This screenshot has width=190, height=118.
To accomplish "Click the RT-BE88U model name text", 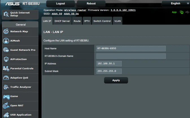I will point(31,4).
